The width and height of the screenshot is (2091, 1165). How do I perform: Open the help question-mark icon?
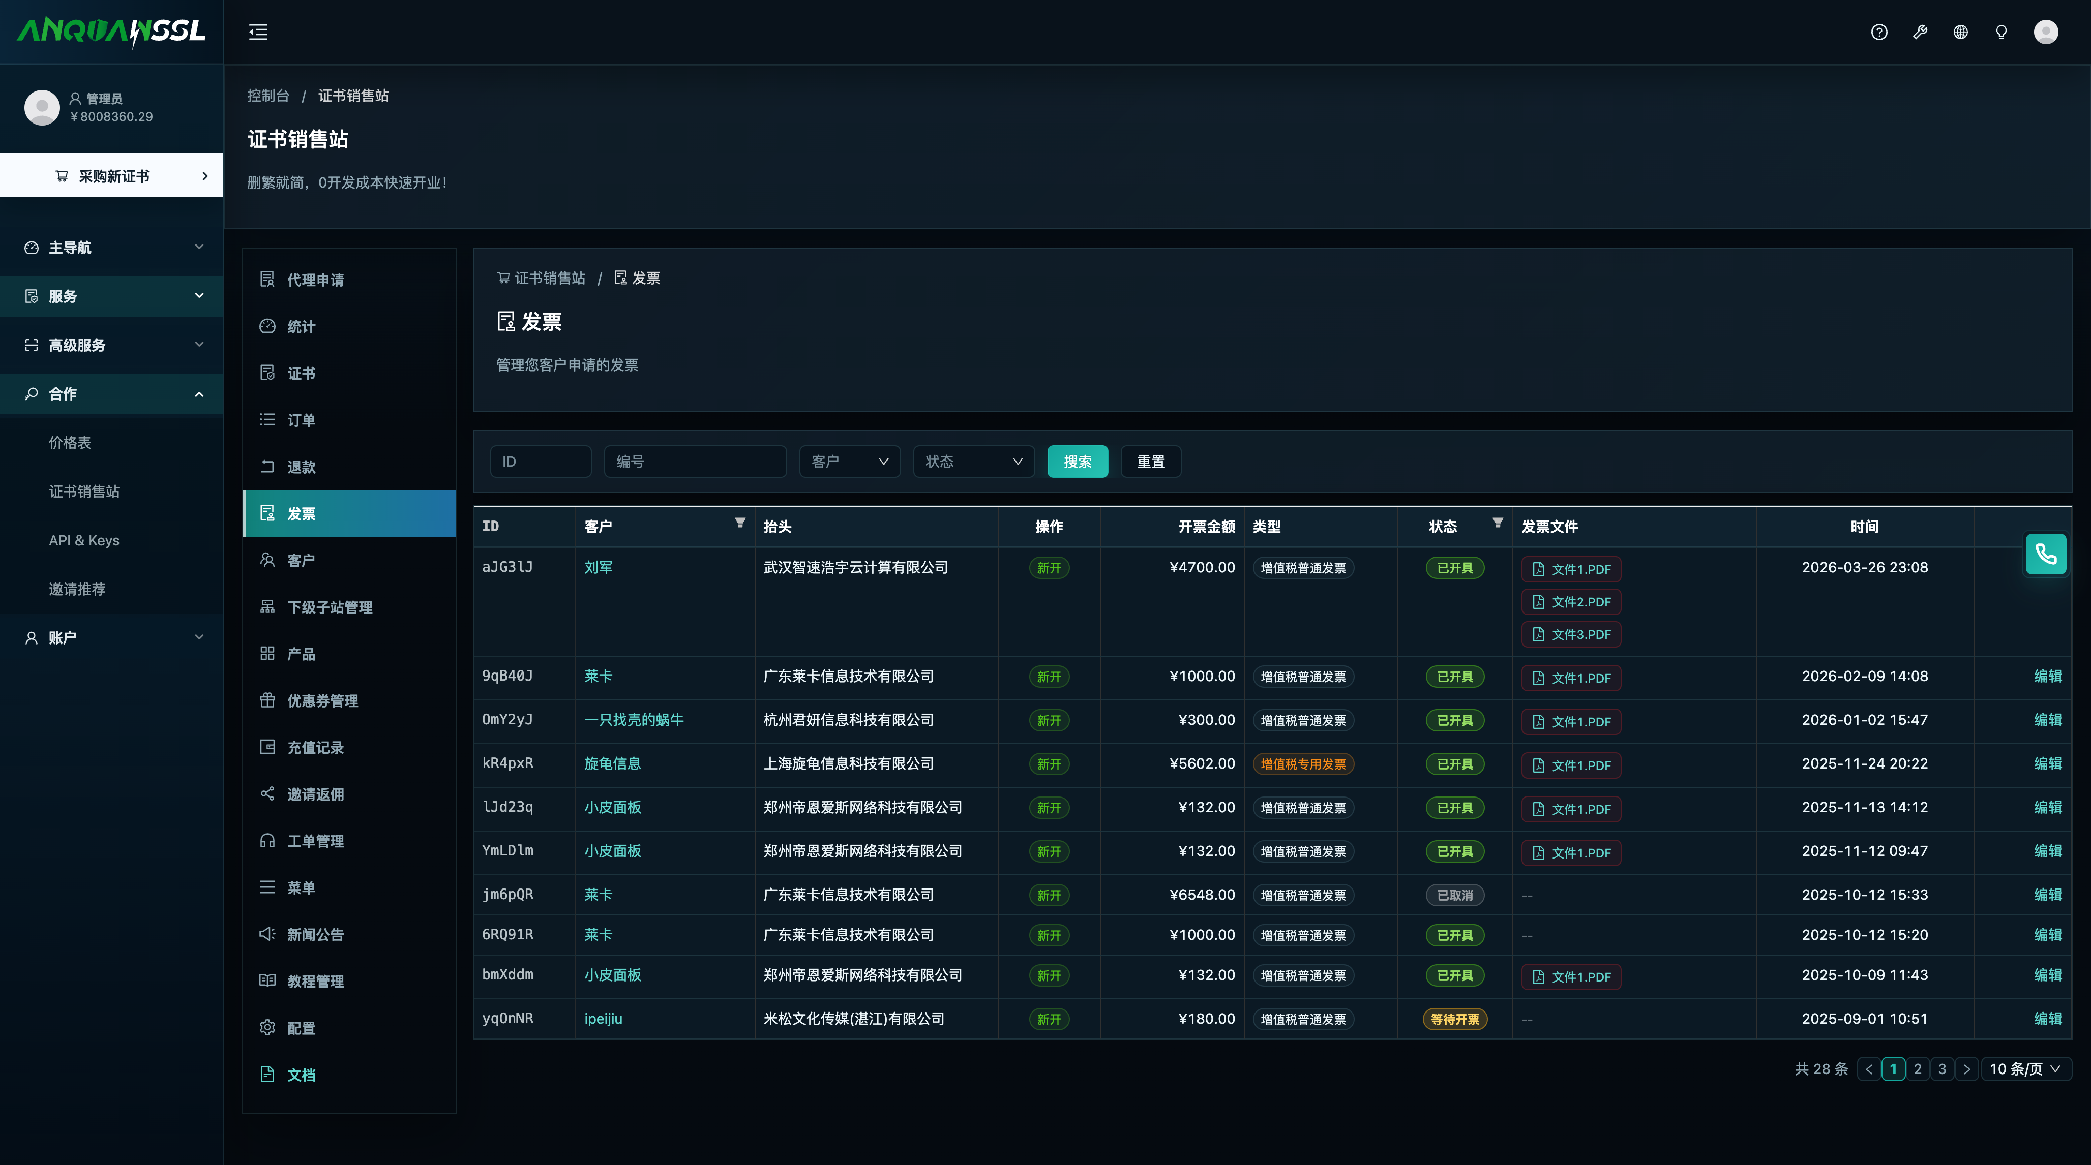pyautogui.click(x=1879, y=33)
